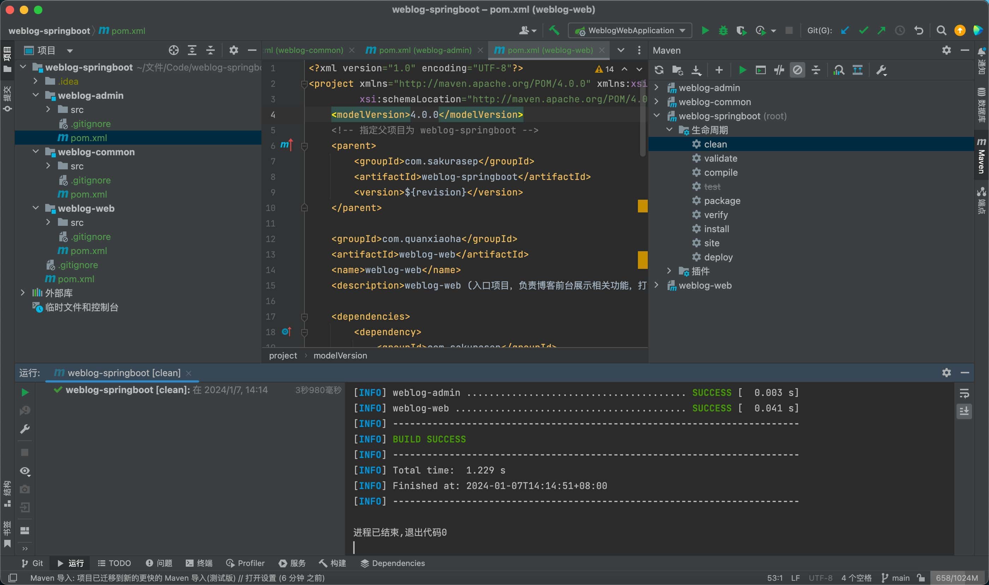Click the Maven Download Sources icon
Screen dimensions: 989x585
(x=696, y=70)
